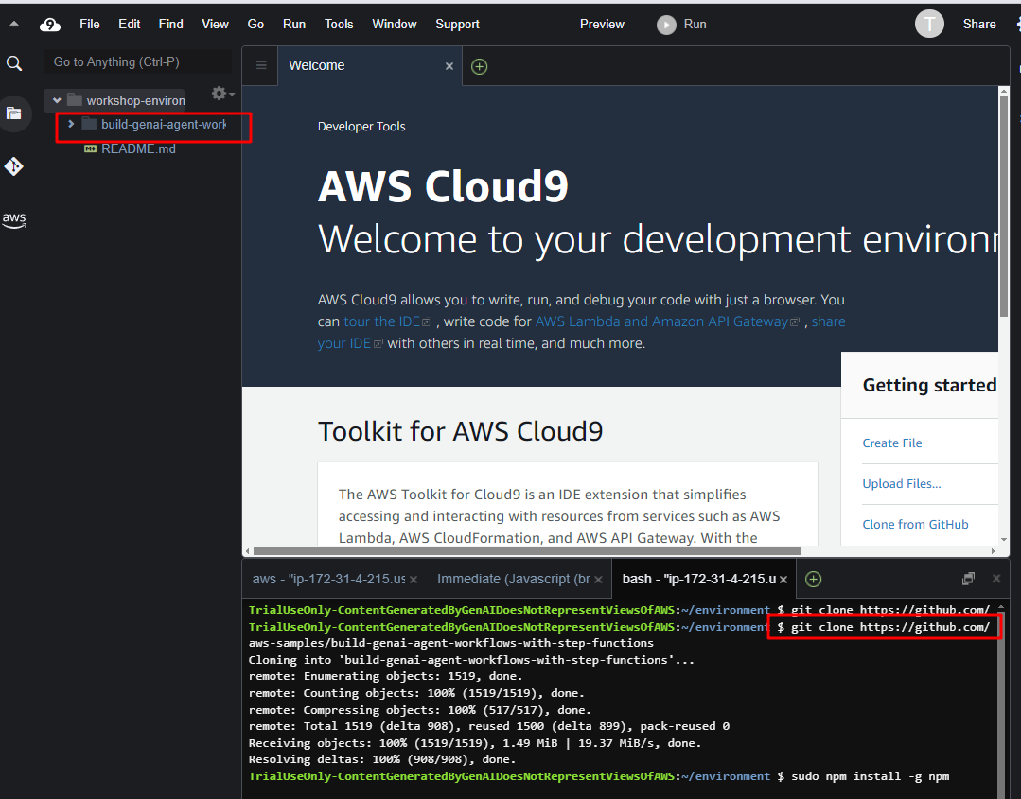Viewport: 1021px width, 799px height.
Task: Open the View menu
Action: [x=215, y=24]
